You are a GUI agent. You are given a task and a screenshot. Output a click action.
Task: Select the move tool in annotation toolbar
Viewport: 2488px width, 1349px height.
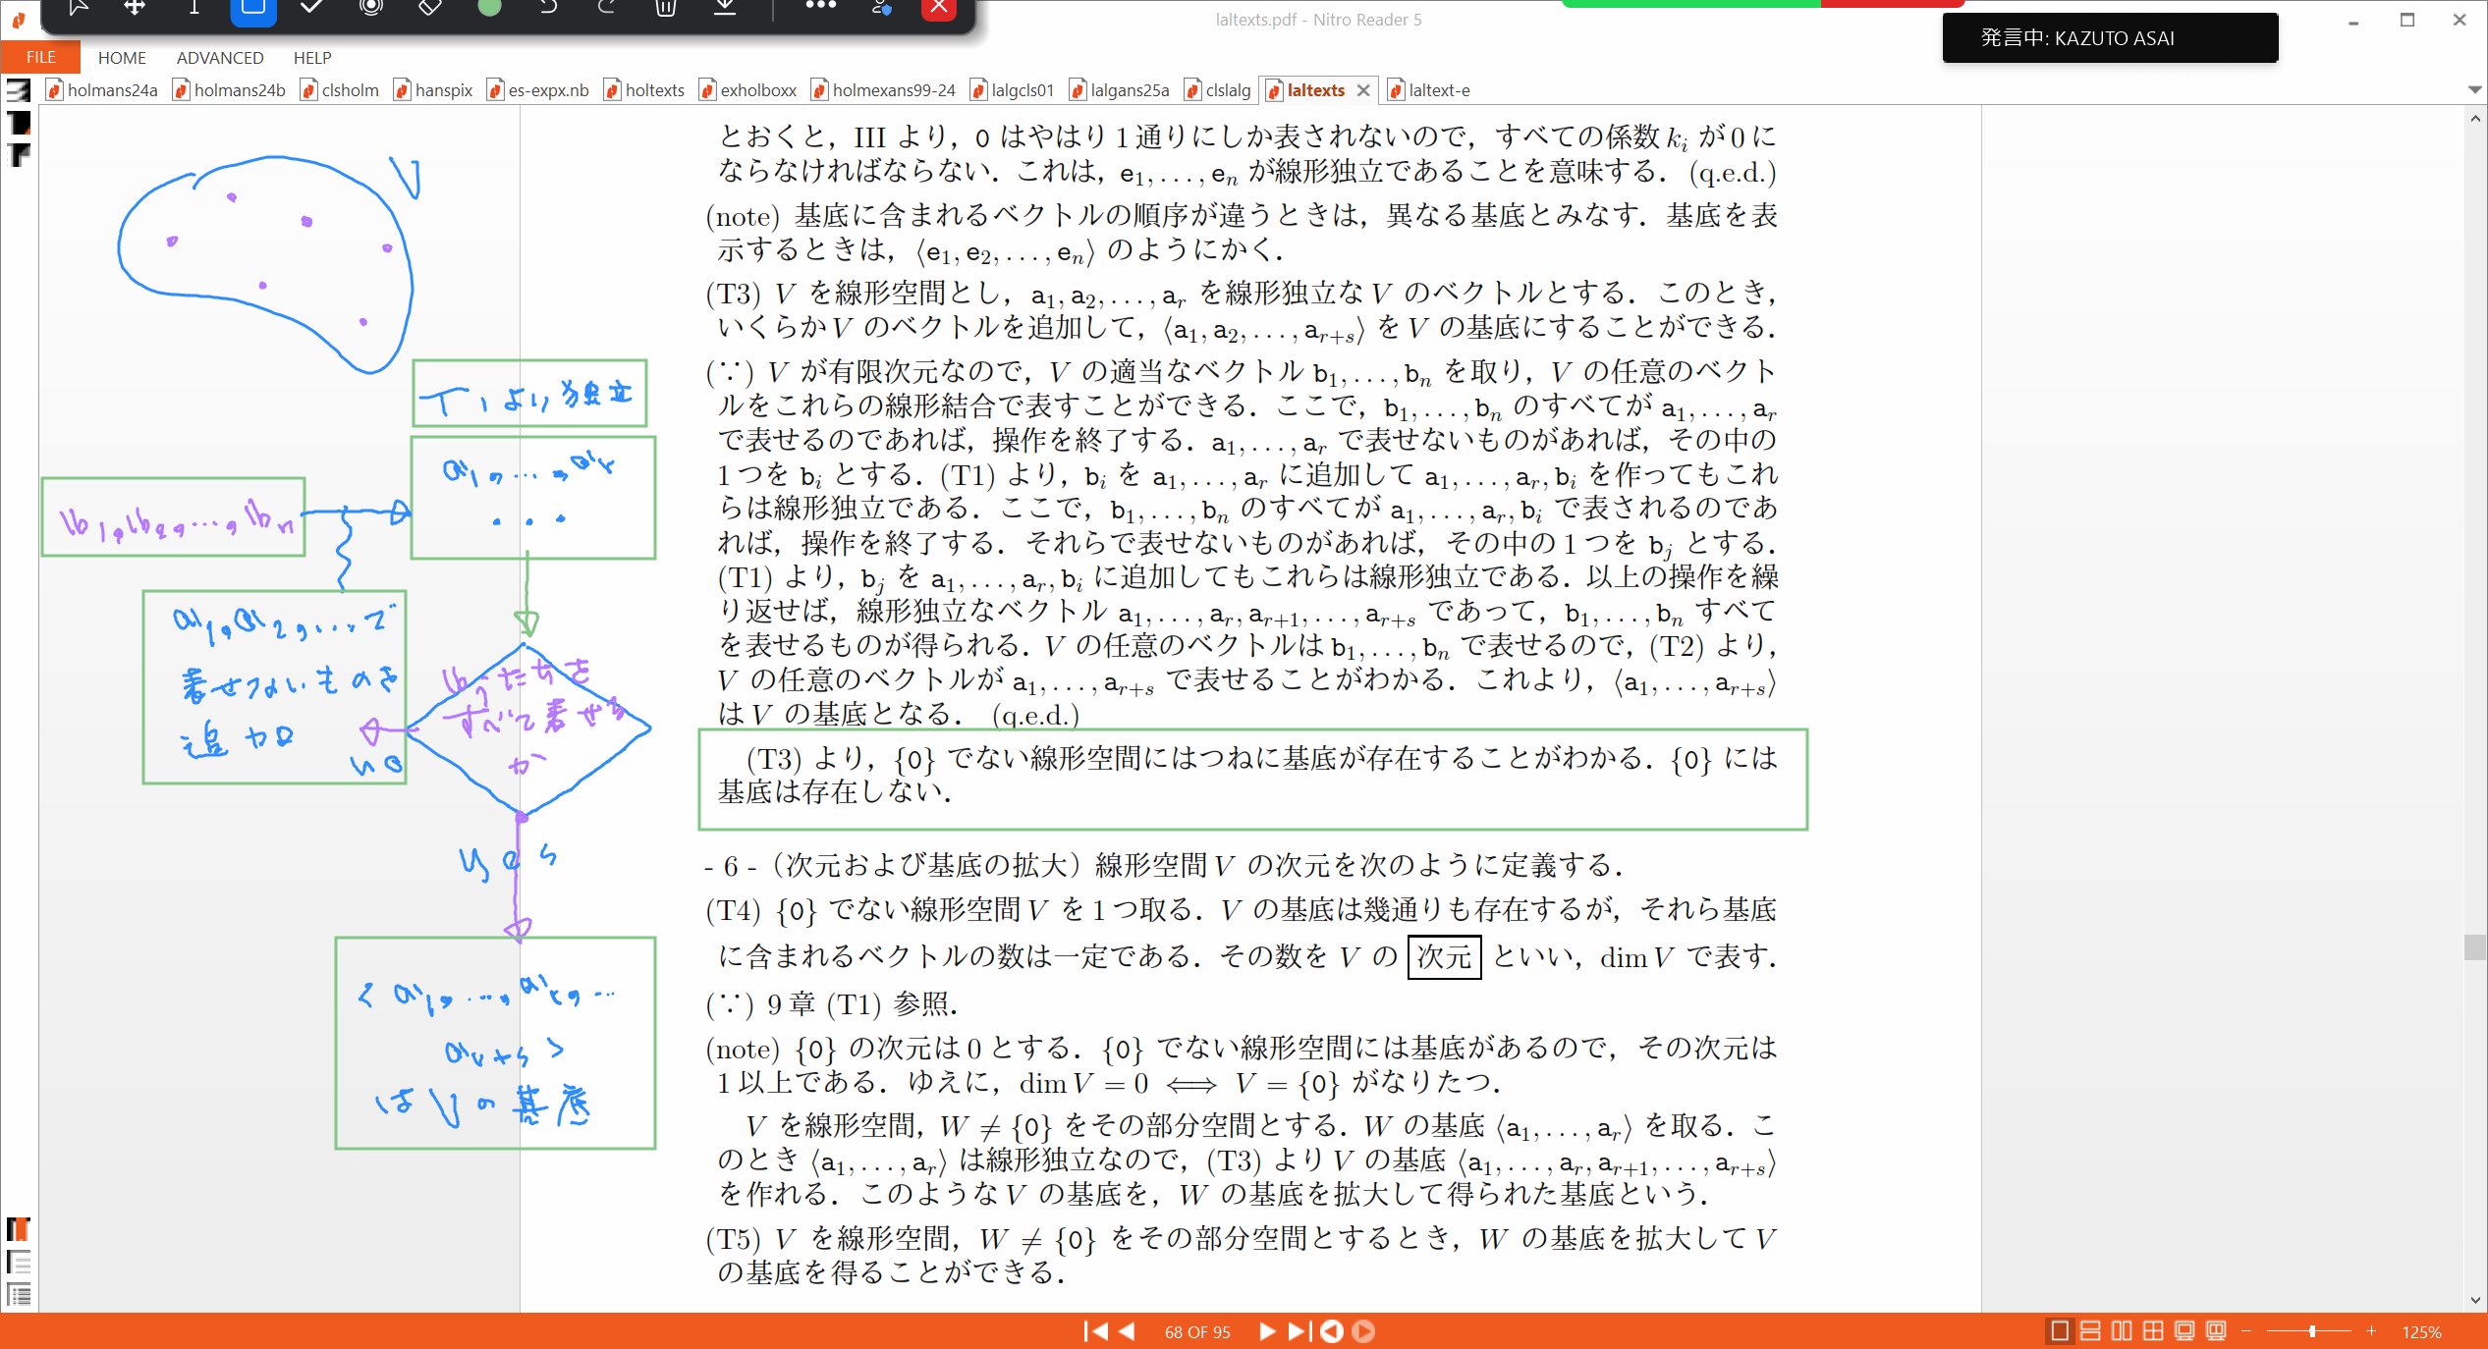click(135, 8)
